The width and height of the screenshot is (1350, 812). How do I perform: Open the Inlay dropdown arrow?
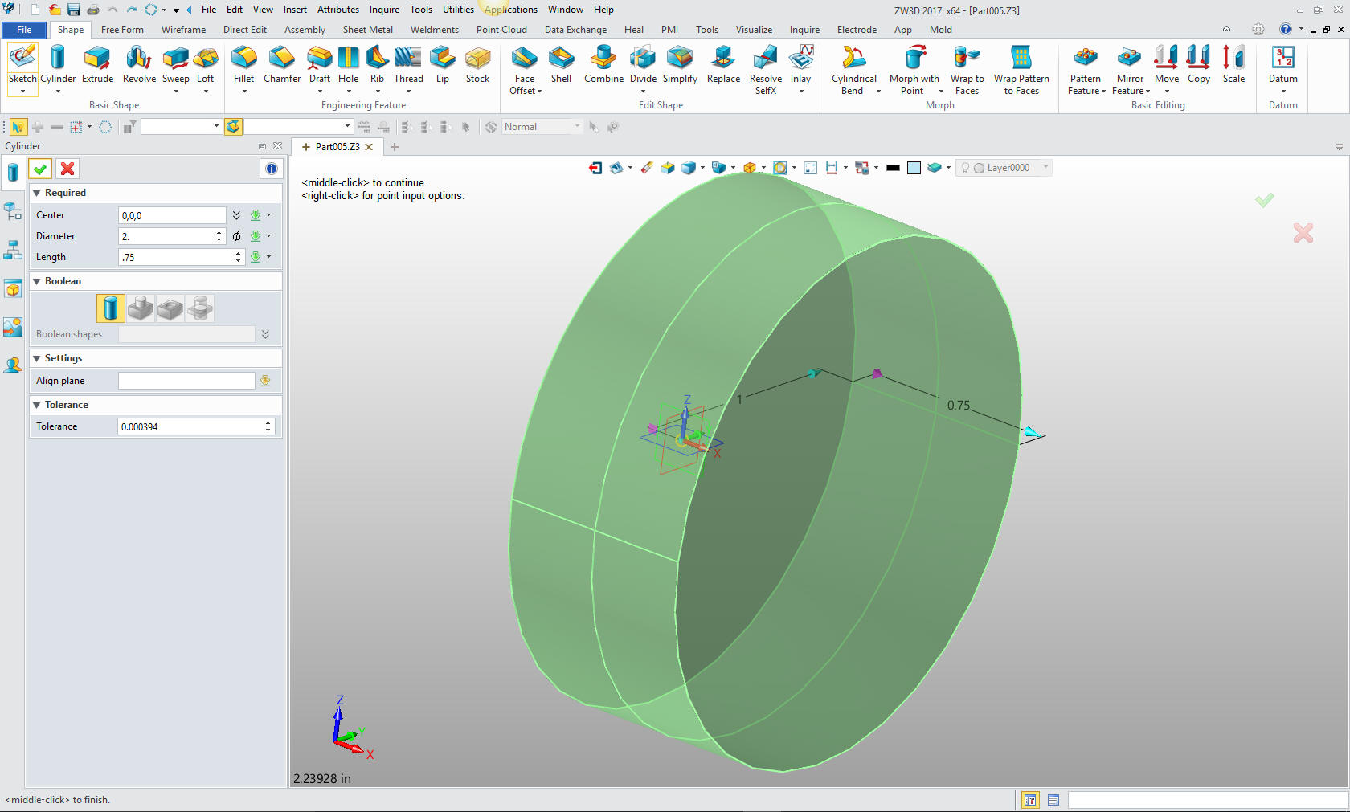[x=801, y=91]
